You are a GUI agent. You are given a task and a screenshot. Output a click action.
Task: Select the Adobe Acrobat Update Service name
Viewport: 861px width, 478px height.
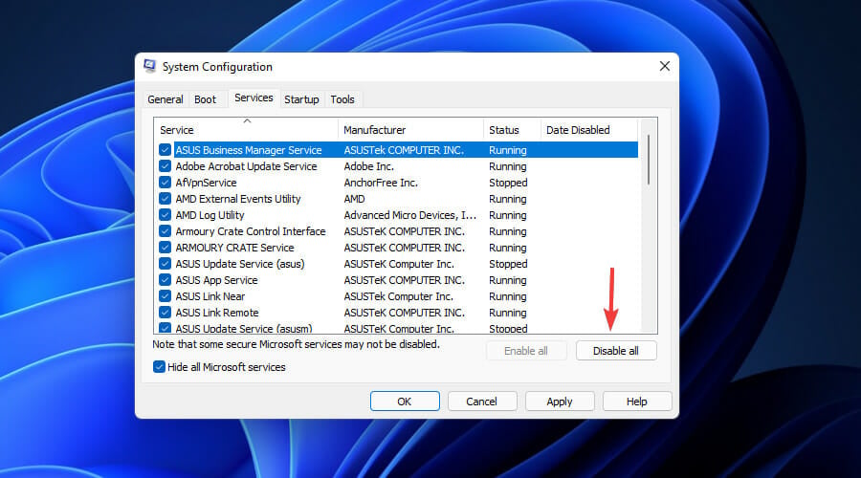coord(246,166)
